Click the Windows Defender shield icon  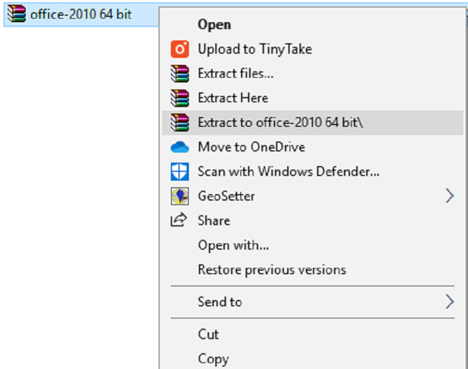pyautogui.click(x=180, y=171)
